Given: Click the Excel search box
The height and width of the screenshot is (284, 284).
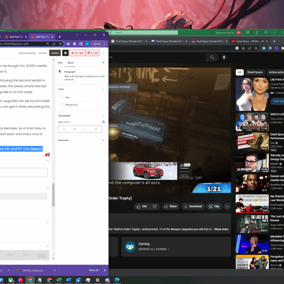Looking at the screenshot, I should click(143, 32).
